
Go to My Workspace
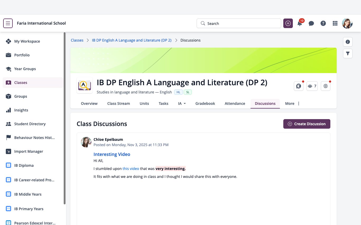33,41
